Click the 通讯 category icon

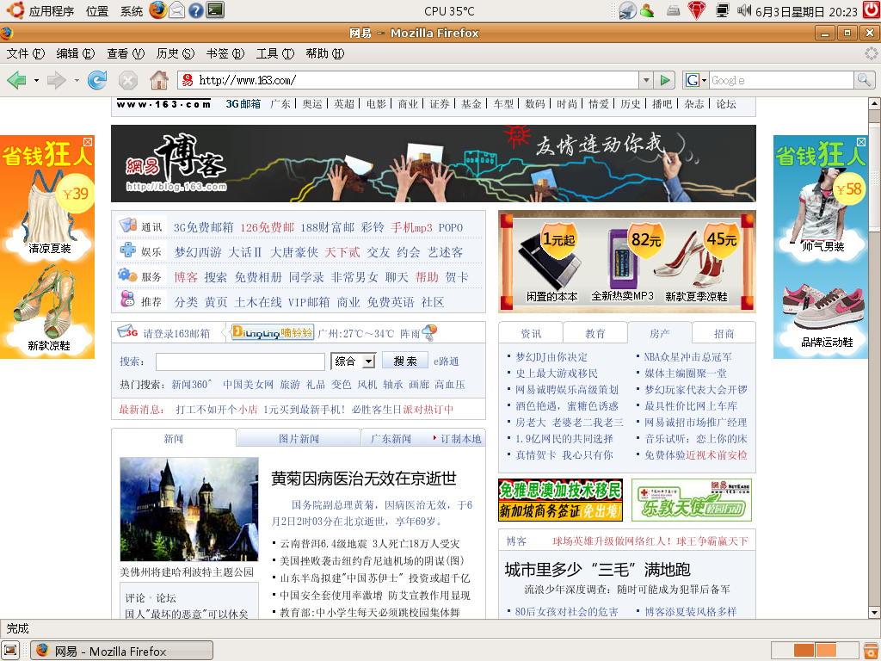pyautogui.click(x=128, y=225)
